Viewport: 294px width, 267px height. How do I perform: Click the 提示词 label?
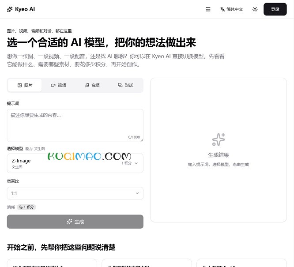[x=13, y=104]
